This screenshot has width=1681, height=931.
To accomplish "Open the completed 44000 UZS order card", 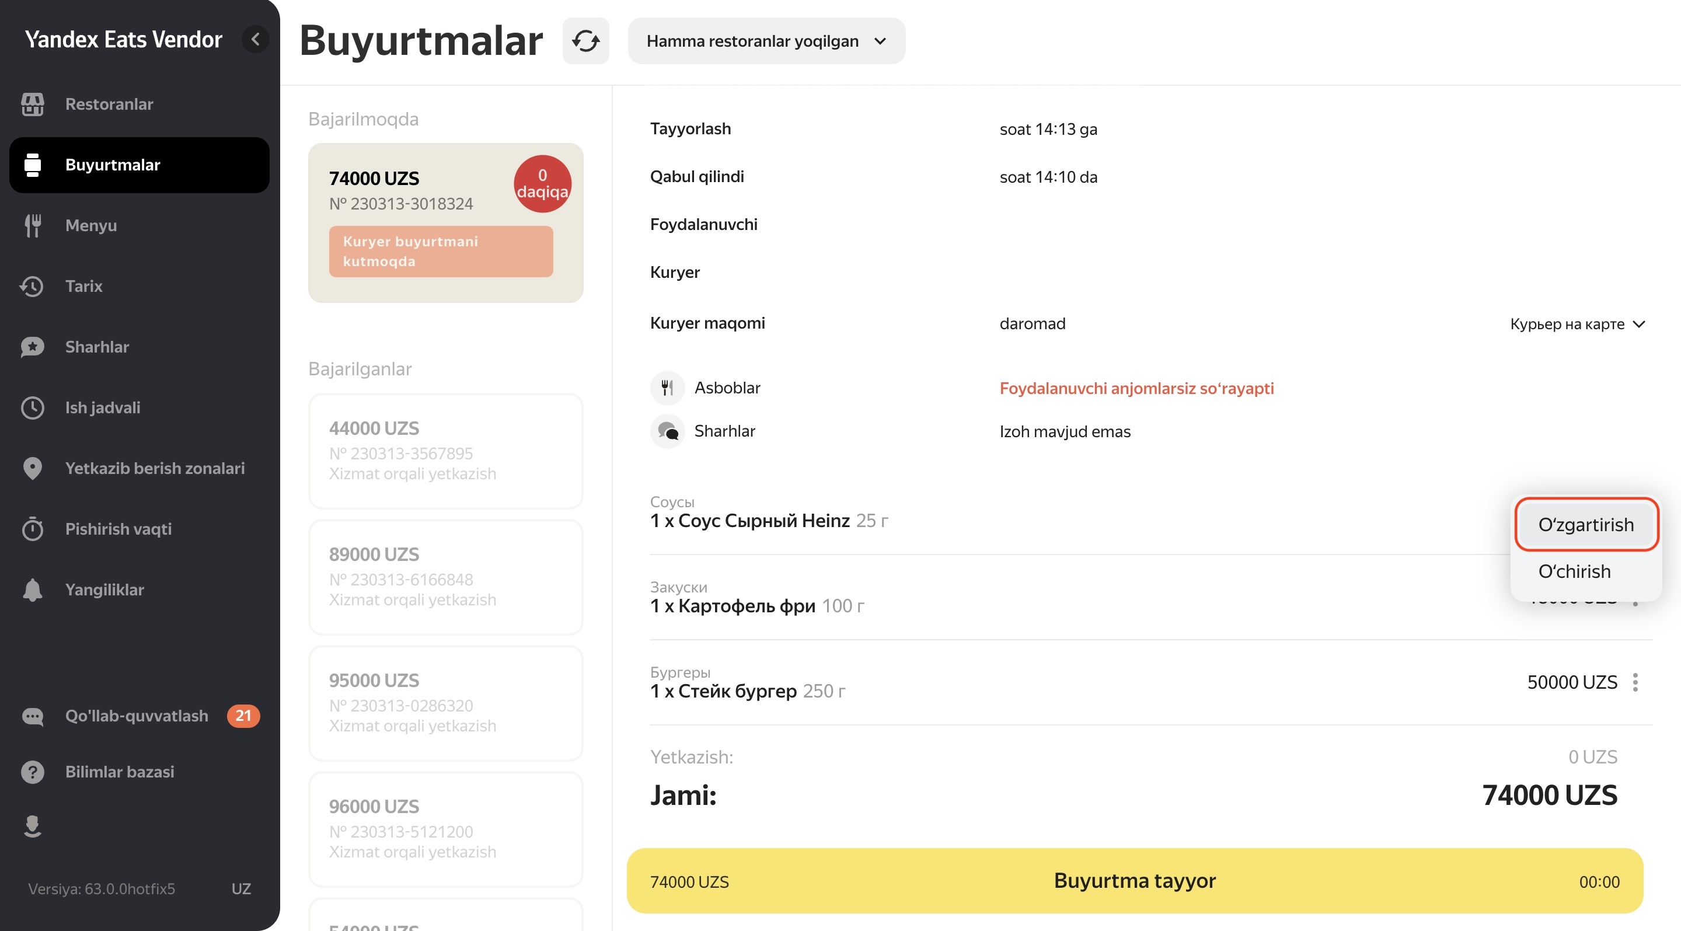I will (x=446, y=451).
